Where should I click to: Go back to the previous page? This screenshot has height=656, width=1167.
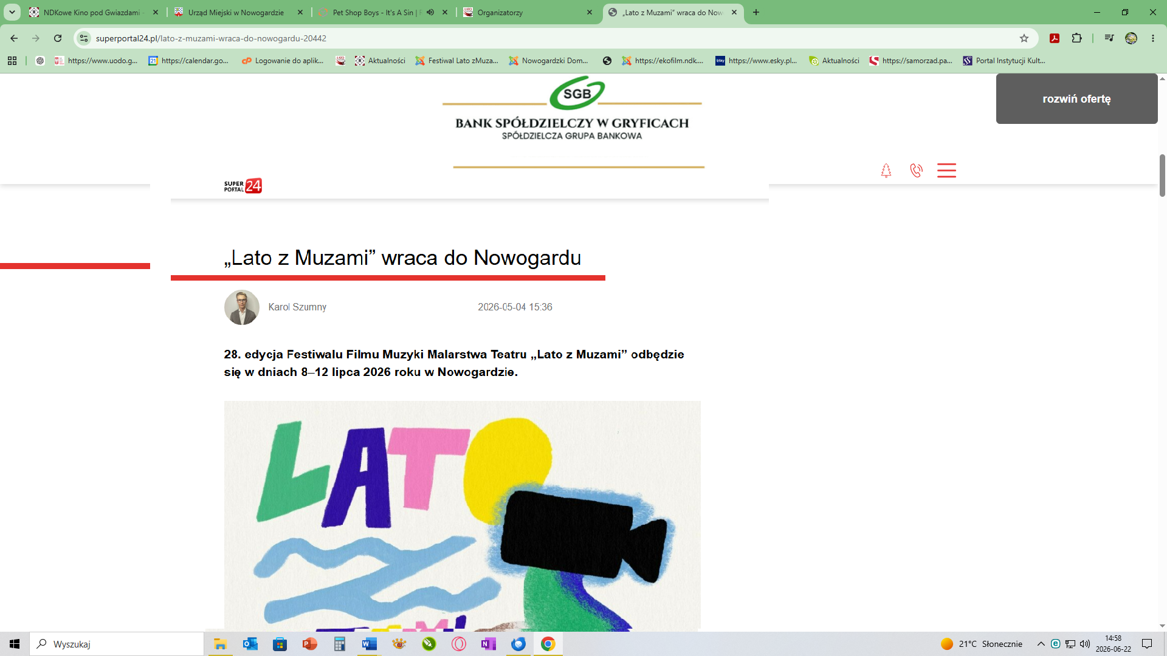[14, 38]
